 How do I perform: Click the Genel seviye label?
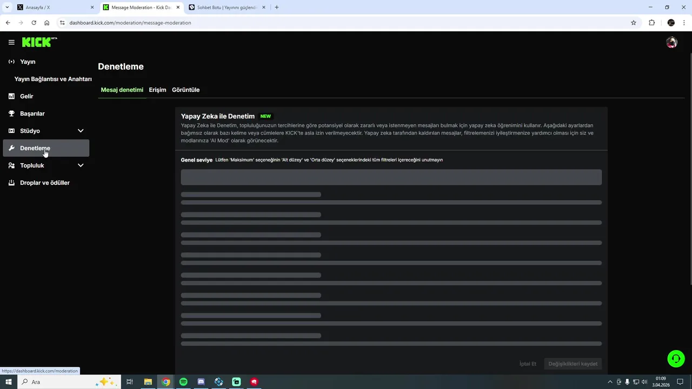(197, 160)
